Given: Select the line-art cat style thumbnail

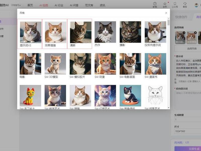Looking at the screenshot, I should pyautogui.click(x=155, y=96).
